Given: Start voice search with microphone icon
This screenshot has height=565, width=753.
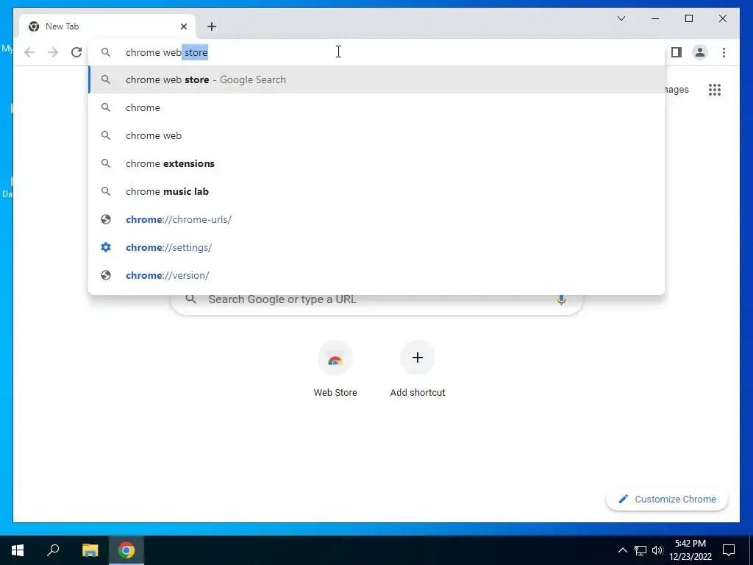Looking at the screenshot, I should click(x=561, y=300).
